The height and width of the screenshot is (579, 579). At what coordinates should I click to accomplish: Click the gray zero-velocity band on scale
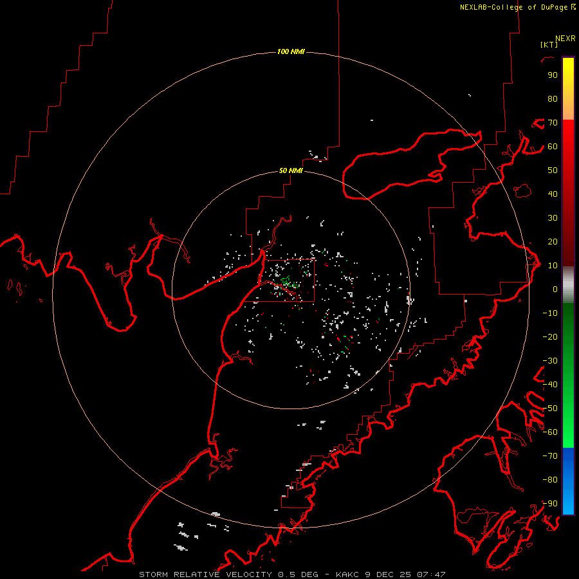click(568, 285)
